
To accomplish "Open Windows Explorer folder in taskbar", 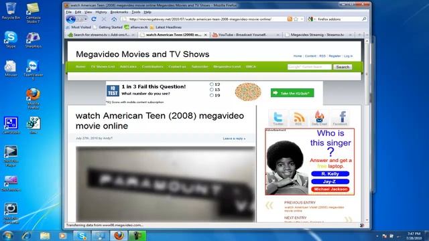I will click(x=45, y=236).
